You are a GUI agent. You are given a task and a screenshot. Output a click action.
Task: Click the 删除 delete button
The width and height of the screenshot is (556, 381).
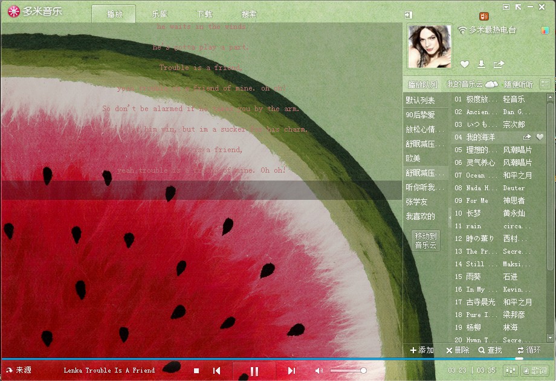[457, 350]
